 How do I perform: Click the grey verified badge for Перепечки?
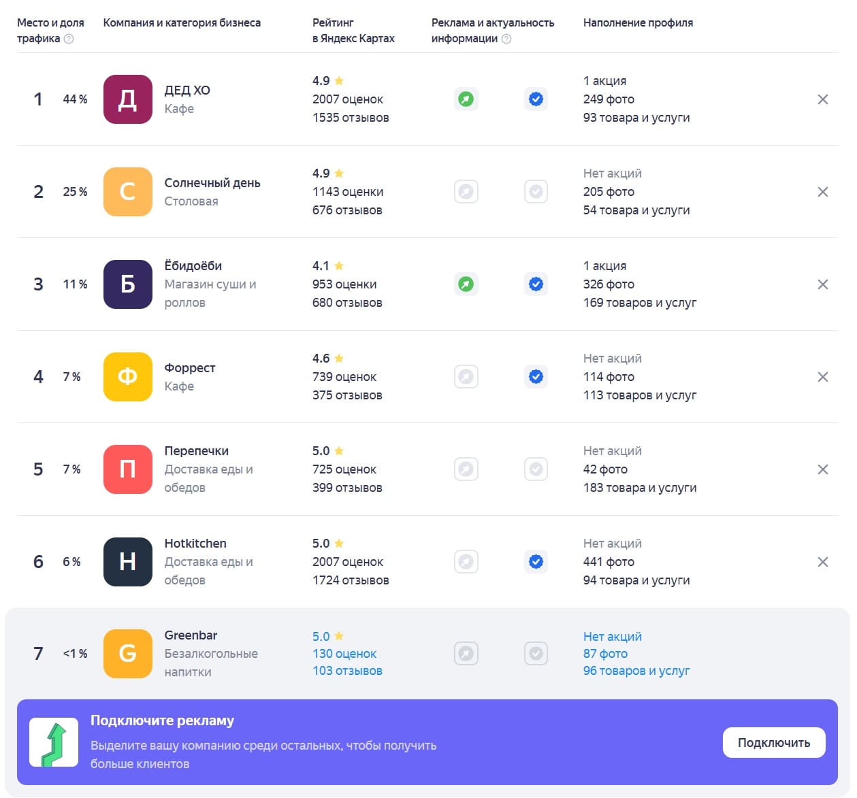click(x=536, y=469)
